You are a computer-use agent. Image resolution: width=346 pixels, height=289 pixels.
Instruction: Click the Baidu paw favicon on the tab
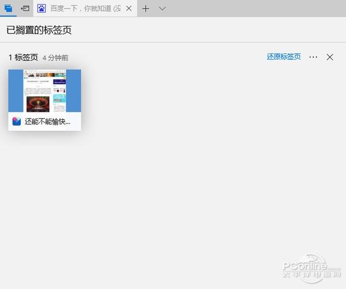tap(42, 9)
